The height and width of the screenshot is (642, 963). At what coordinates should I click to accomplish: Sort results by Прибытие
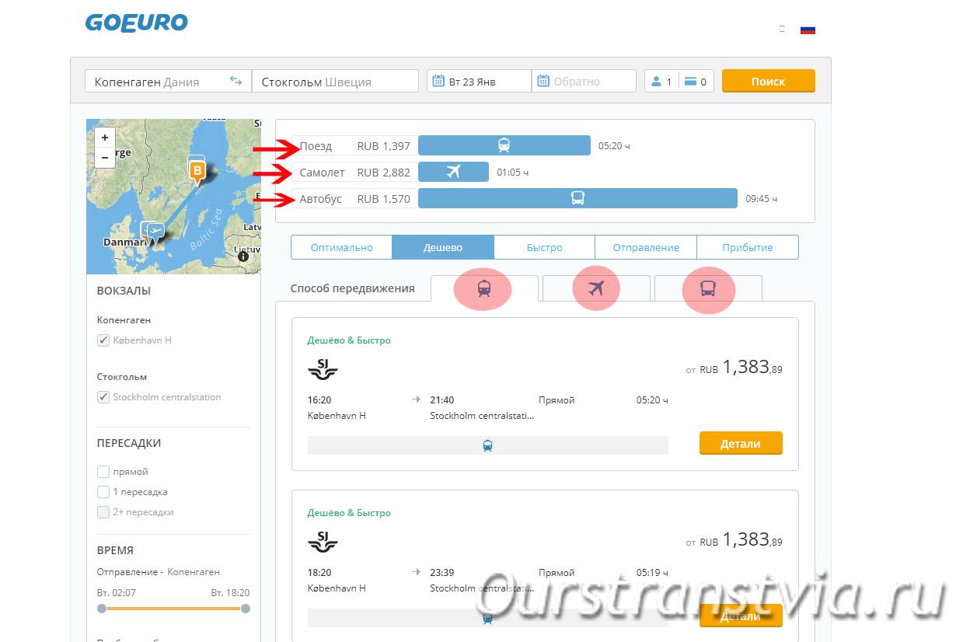pyautogui.click(x=748, y=247)
